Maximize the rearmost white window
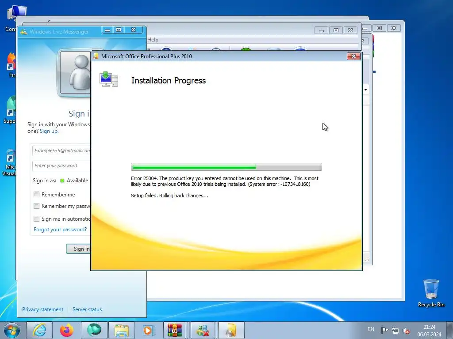The height and width of the screenshot is (339, 453). click(x=379, y=28)
